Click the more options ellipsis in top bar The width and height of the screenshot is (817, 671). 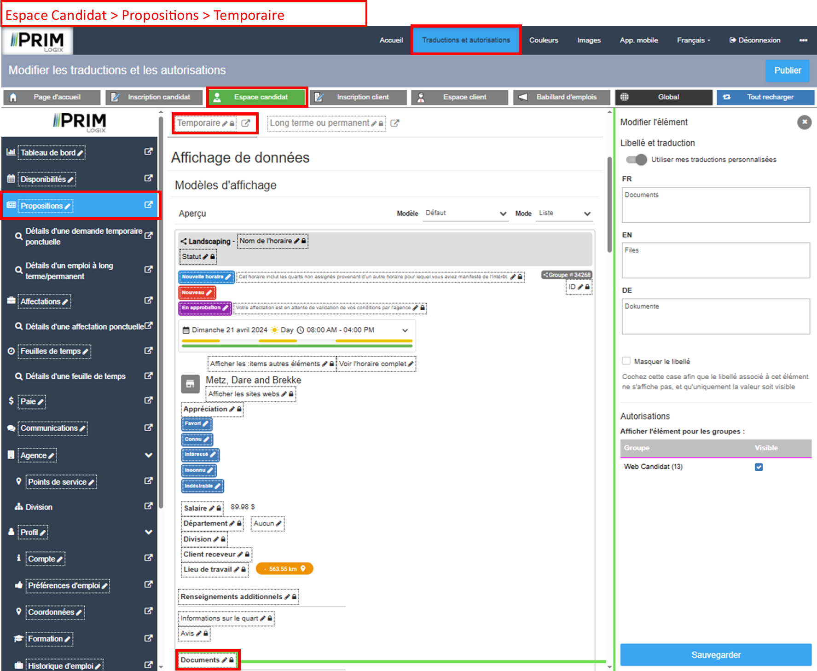click(x=803, y=40)
